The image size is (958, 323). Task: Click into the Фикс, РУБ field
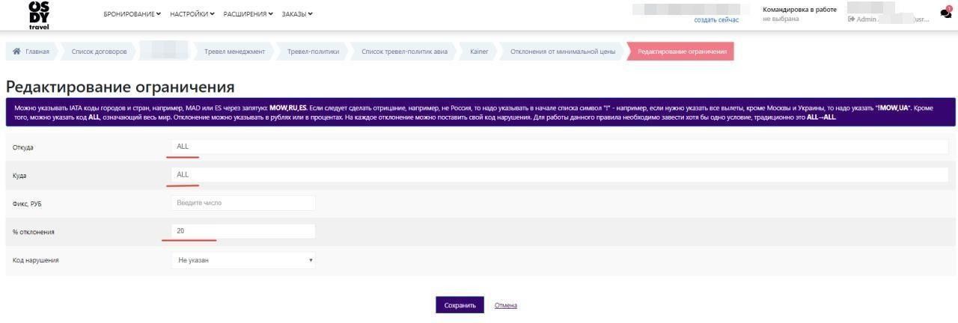coord(243,203)
